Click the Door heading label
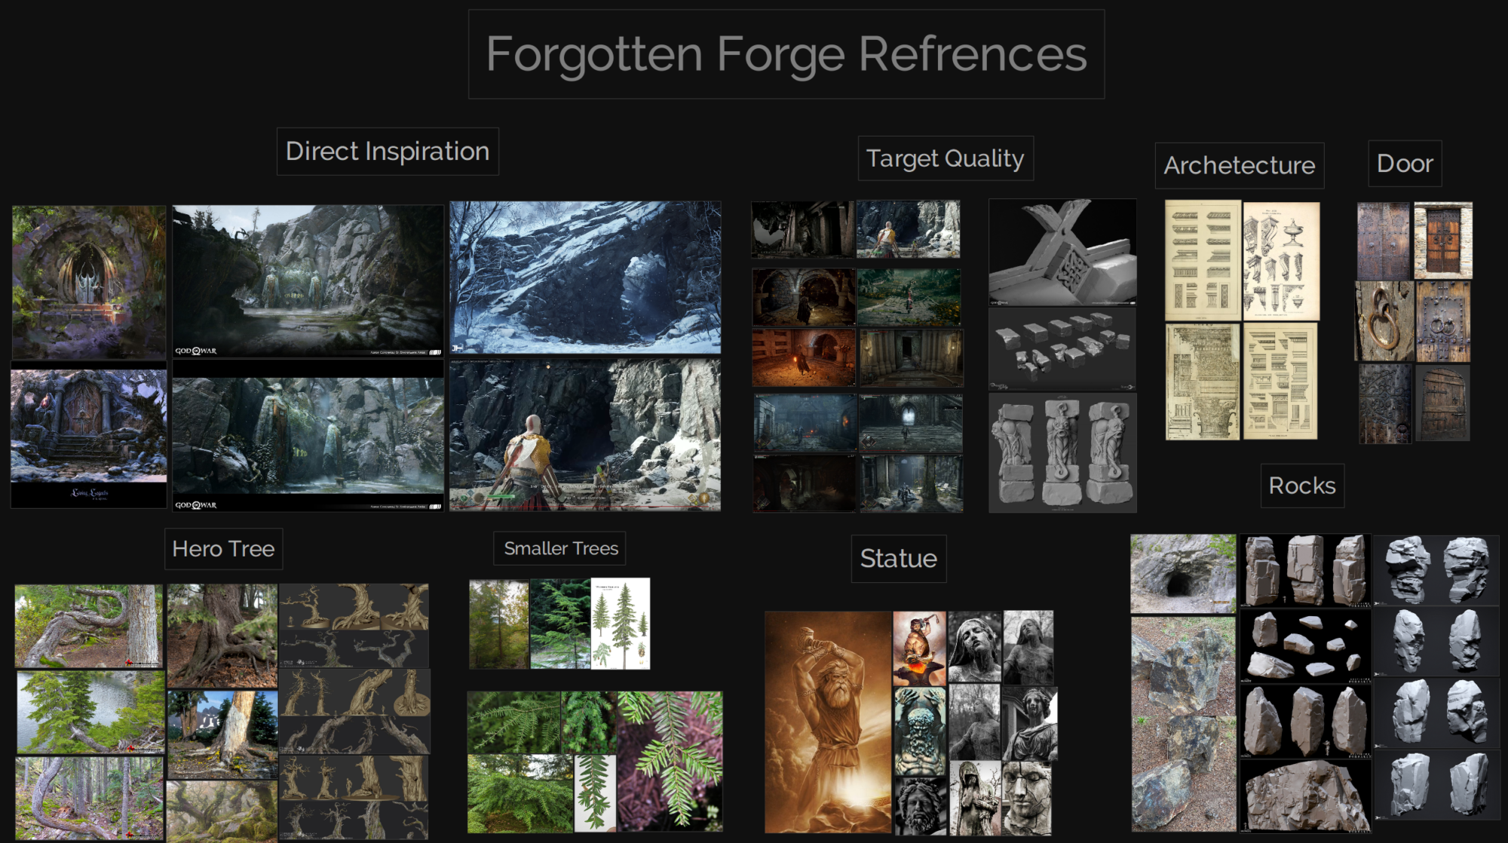The image size is (1508, 843). 1405,164
